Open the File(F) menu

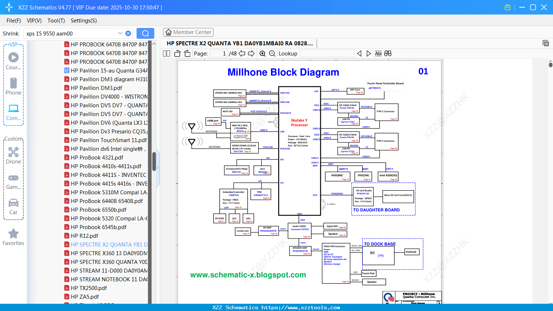(14, 21)
